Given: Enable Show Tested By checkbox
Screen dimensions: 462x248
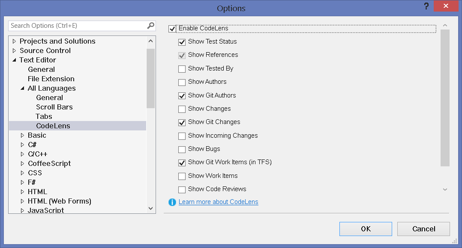Looking at the screenshot, I should click(x=182, y=69).
